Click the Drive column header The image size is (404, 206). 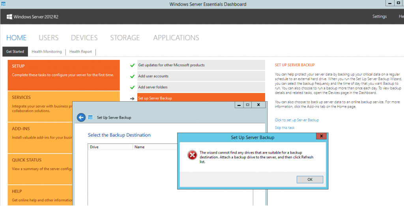point(110,147)
